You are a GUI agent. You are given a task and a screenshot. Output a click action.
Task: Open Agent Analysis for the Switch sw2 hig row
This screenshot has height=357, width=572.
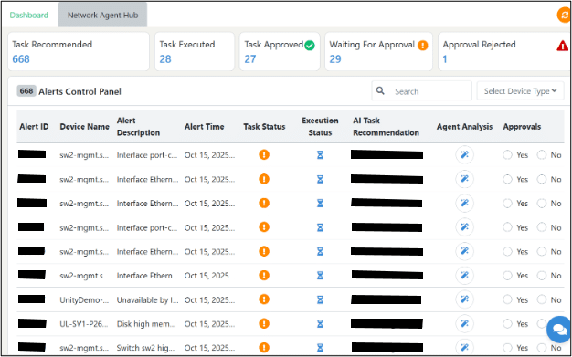point(464,347)
